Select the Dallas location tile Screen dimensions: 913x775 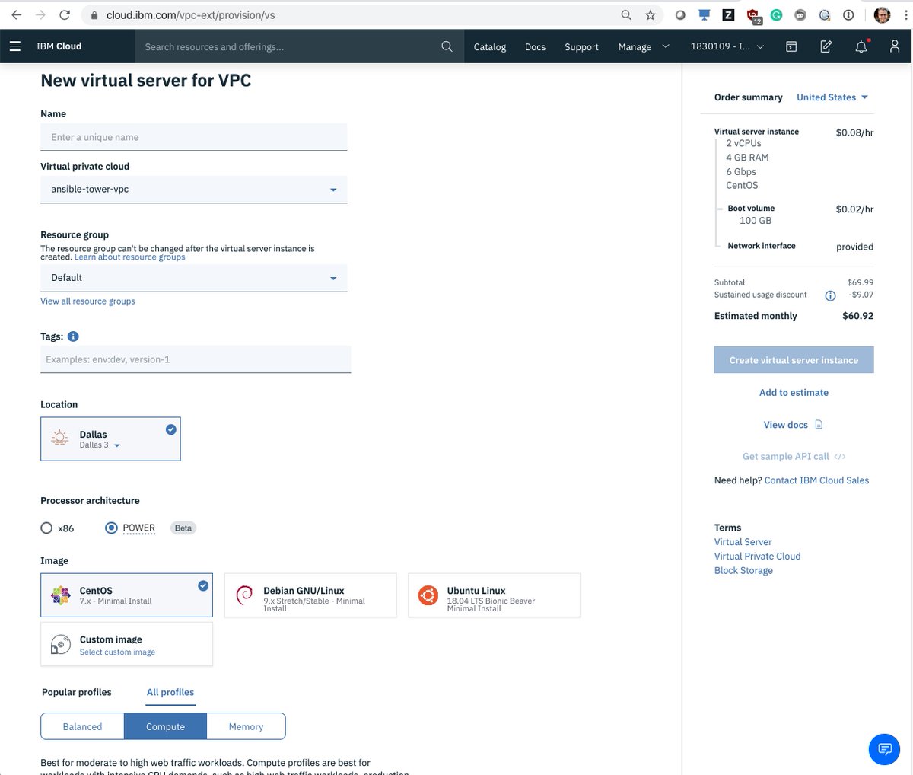pyautogui.click(x=110, y=439)
